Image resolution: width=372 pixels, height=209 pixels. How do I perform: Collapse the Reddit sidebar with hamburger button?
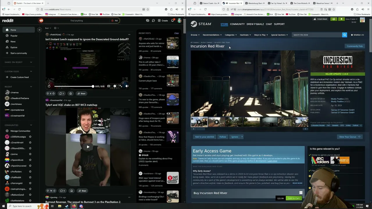pos(40,30)
